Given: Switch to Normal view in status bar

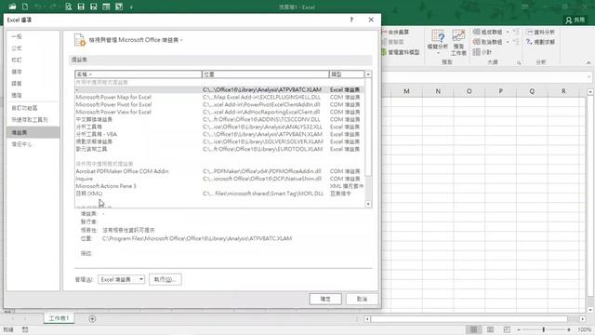Looking at the screenshot, I should [x=473, y=329].
